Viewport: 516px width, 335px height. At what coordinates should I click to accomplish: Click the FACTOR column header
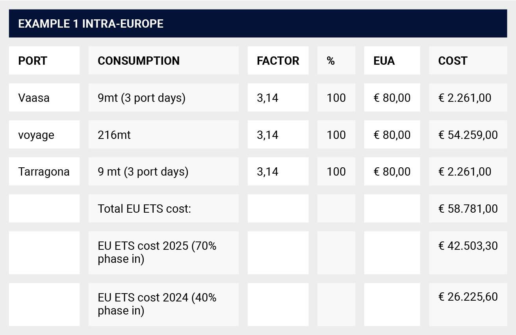(x=278, y=60)
